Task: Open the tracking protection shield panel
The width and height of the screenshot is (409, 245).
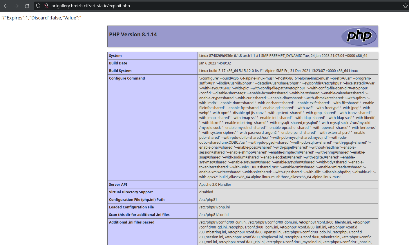Action: 38,5
